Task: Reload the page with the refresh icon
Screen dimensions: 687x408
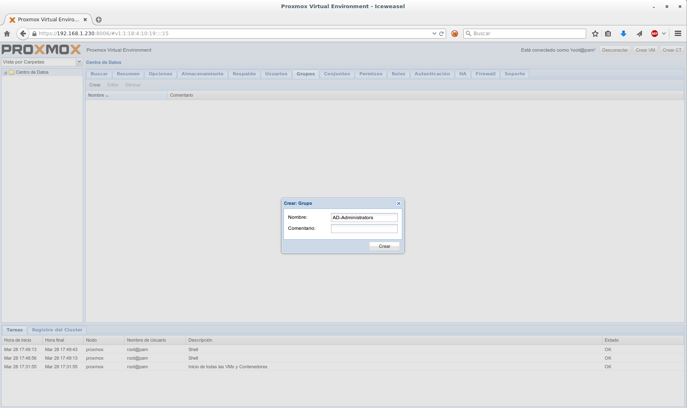Action: pos(442,34)
